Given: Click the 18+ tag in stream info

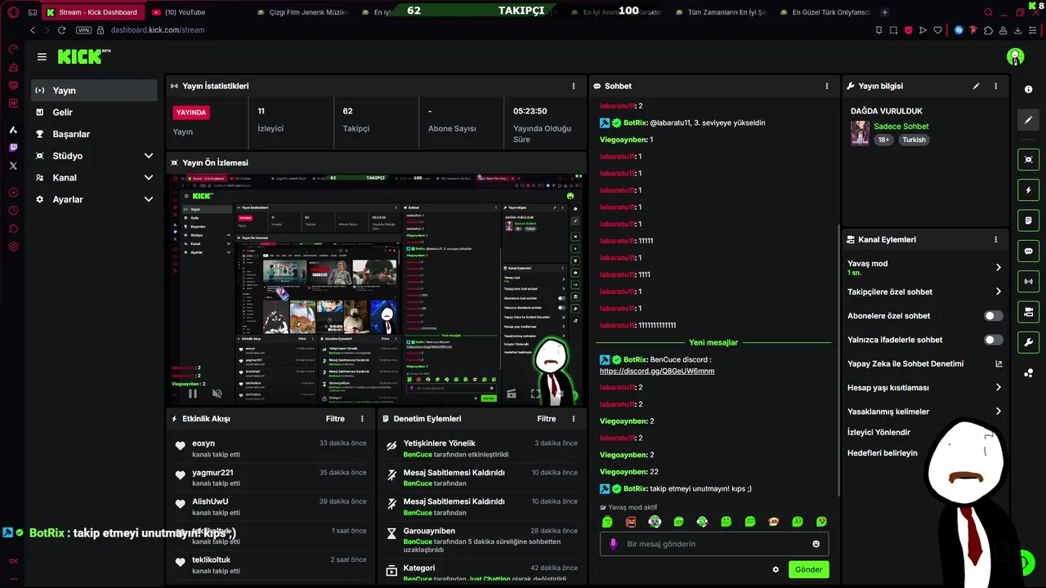Looking at the screenshot, I should point(883,140).
